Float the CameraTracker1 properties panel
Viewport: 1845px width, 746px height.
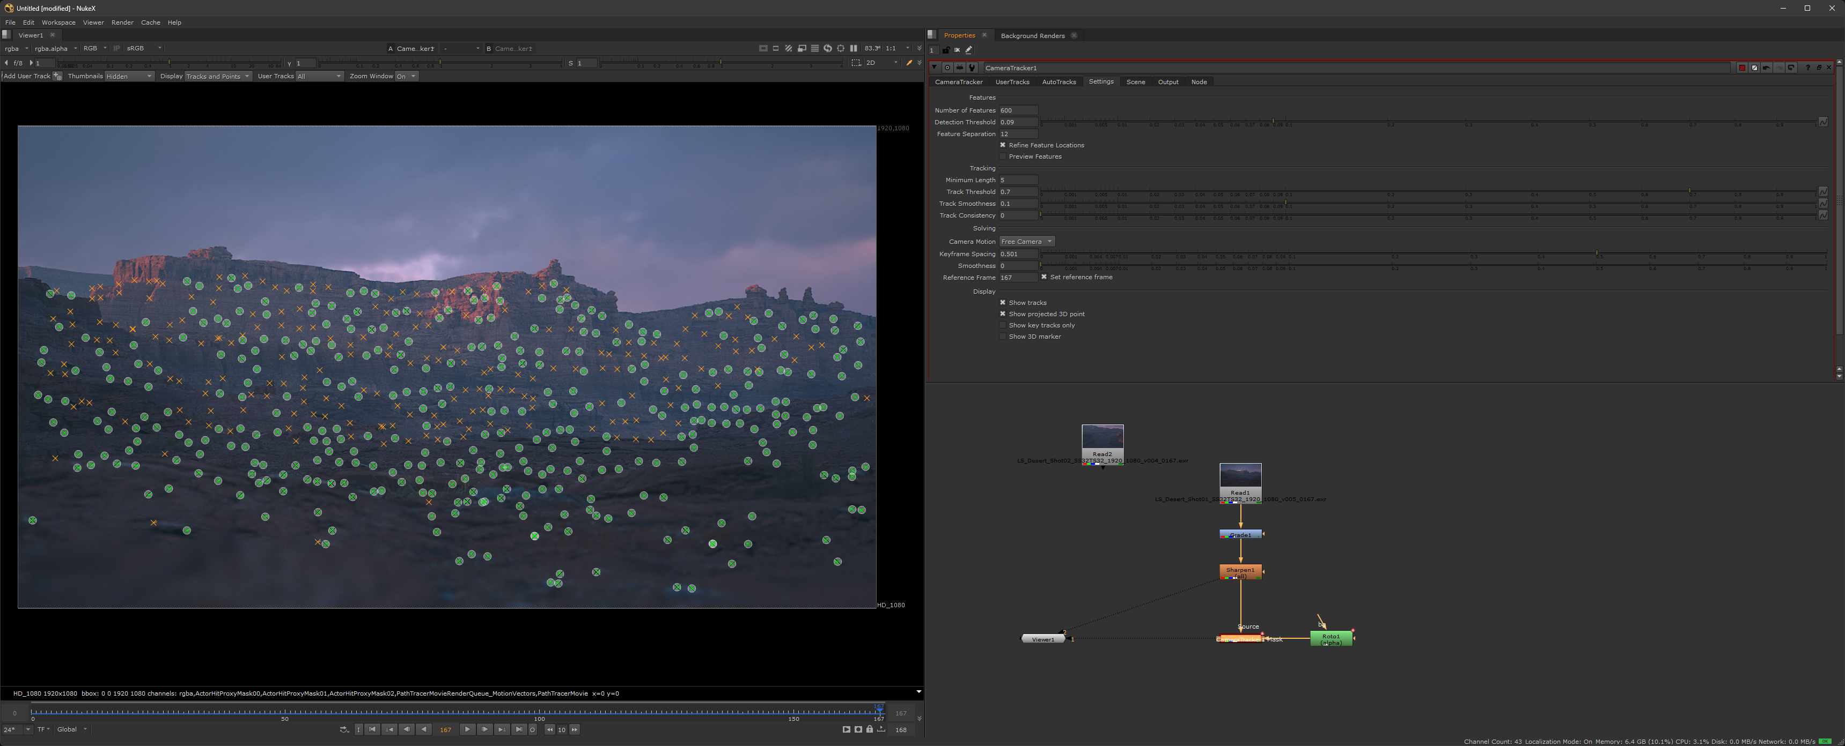click(1819, 68)
